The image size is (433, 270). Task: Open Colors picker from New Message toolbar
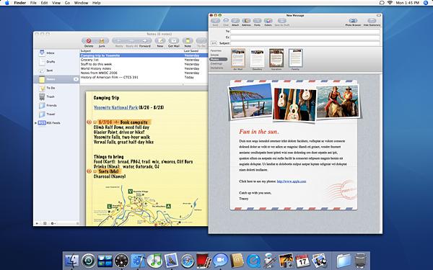[x=268, y=21]
